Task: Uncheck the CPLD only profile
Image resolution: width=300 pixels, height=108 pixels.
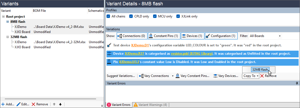Action: click(131, 16)
